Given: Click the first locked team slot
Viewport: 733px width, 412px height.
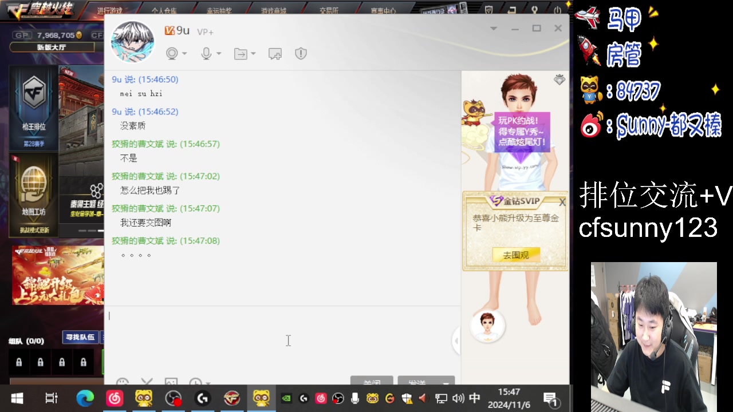Looking at the screenshot, I should click(x=19, y=362).
